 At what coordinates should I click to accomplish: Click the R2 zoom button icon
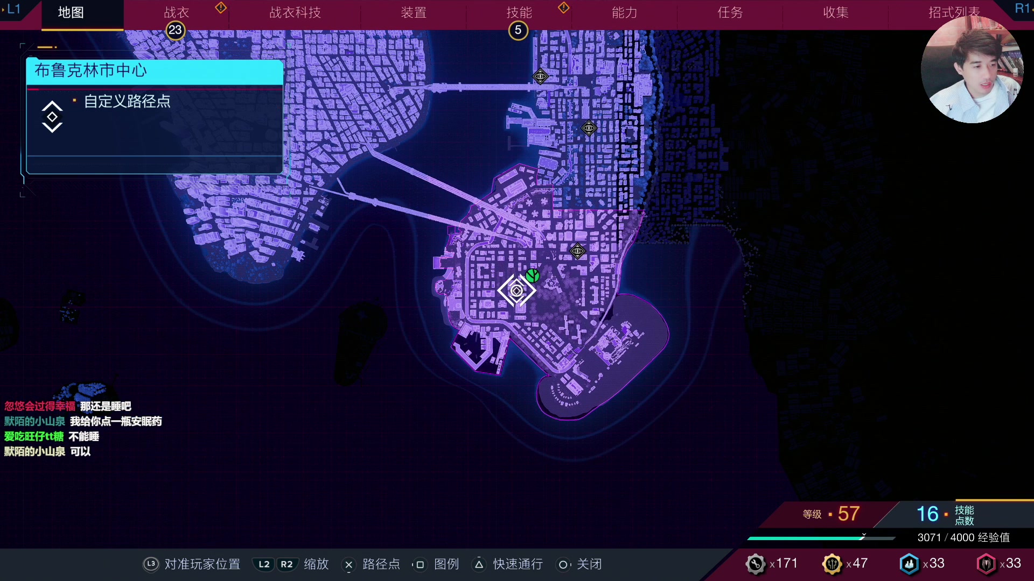click(287, 564)
